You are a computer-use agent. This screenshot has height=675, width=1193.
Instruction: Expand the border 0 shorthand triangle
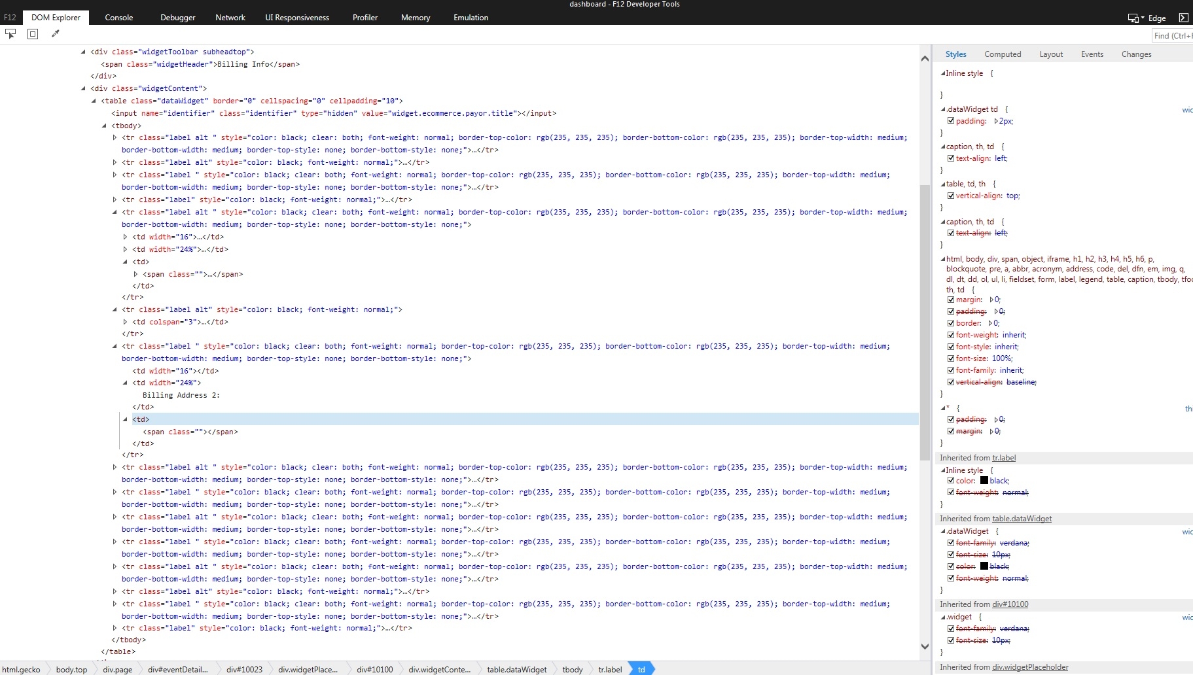(x=991, y=323)
